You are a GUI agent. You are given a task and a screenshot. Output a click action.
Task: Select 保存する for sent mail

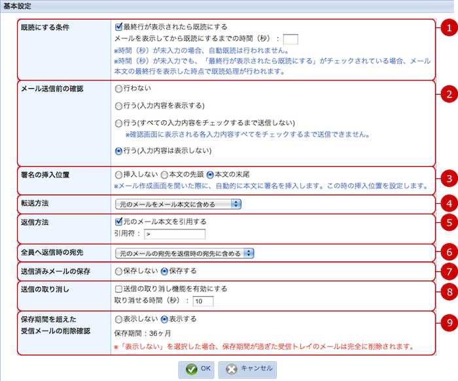click(164, 272)
